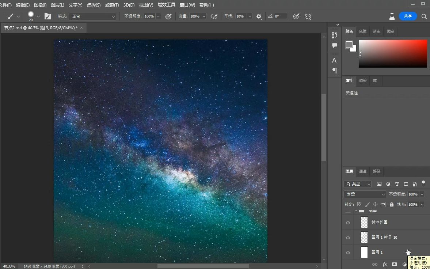The width and height of the screenshot is (430, 269).
Task: Open the 正常 mode dropdown in options bar
Action: click(x=92, y=16)
